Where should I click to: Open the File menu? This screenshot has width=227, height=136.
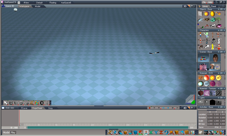click(204, 2)
